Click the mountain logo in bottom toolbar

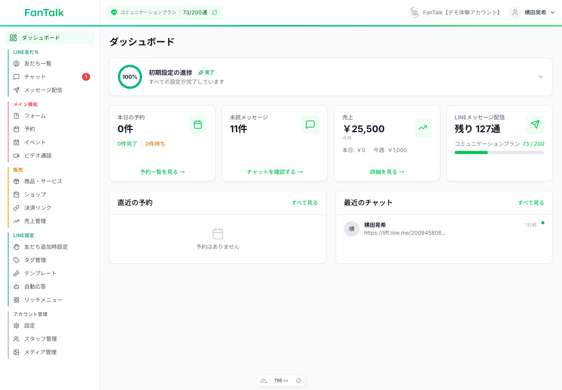[263, 381]
